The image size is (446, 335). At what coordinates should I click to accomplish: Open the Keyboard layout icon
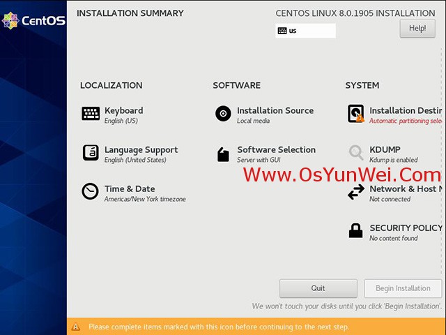91,114
